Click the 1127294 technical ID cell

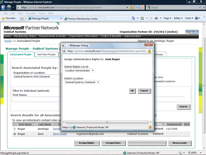[172, 129]
